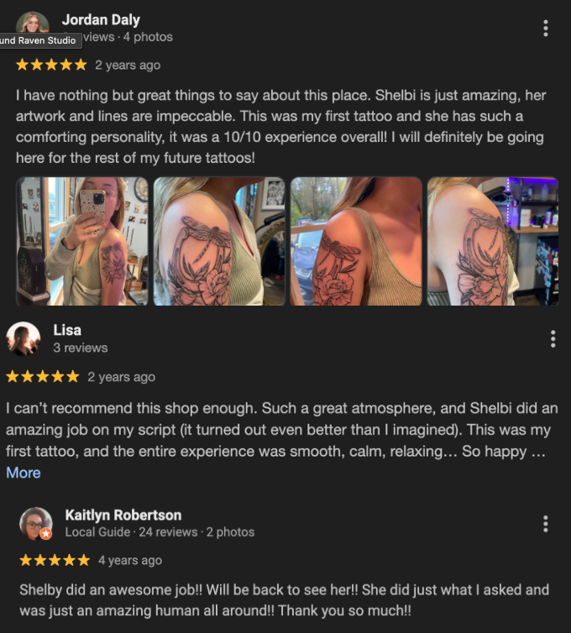Open three-dot menu on Lisa's review
Image resolution: width=571 pixels, height=633 pixels.
[553, 339]
